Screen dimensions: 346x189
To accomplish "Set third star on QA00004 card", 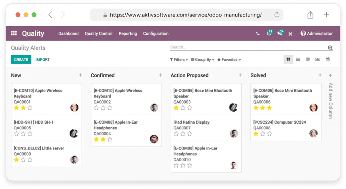I will (110, 139).
